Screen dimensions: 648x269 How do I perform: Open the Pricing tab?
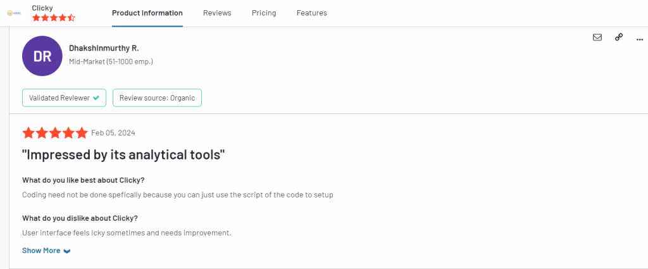point(264,13)
